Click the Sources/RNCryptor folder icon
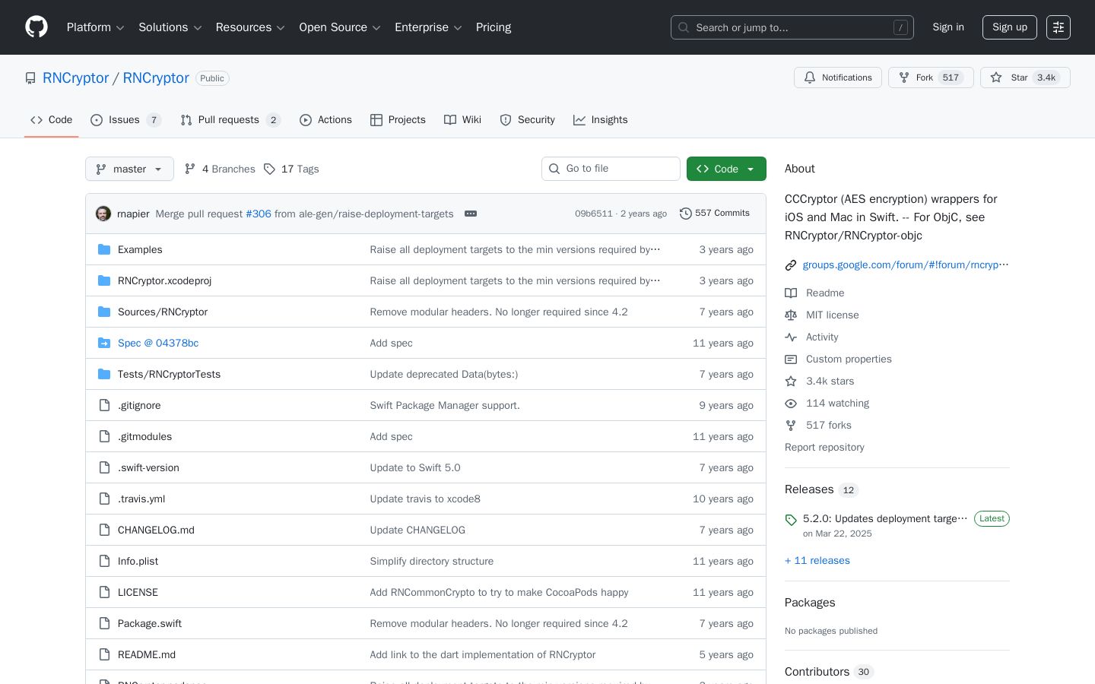Screen dimensions: 1095x684 point(104,312)
